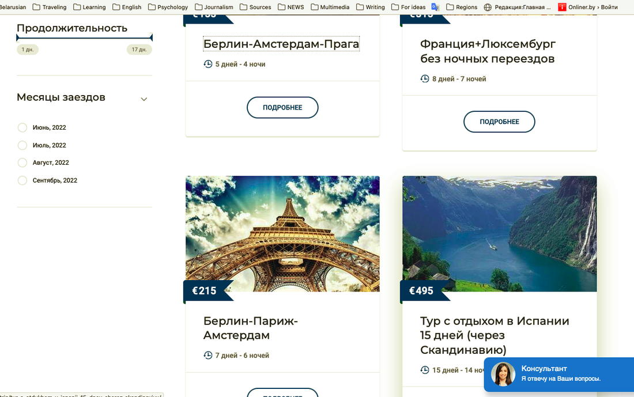Open the Sources bookmarks folder
This screenshot has width=634, height=397.
(255, 7)
